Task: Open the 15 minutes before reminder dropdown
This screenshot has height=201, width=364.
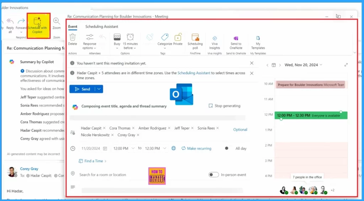Action: pyautogui.click(x=130, y=42)
